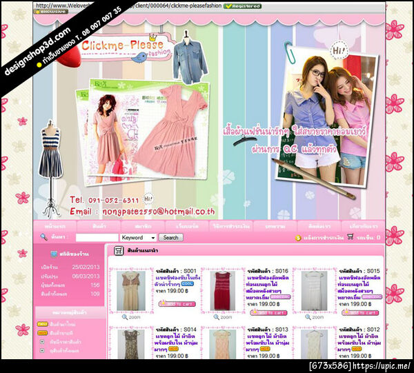Expand the first plus node in category tree
414x373 pixels.
tap(42, 342)
